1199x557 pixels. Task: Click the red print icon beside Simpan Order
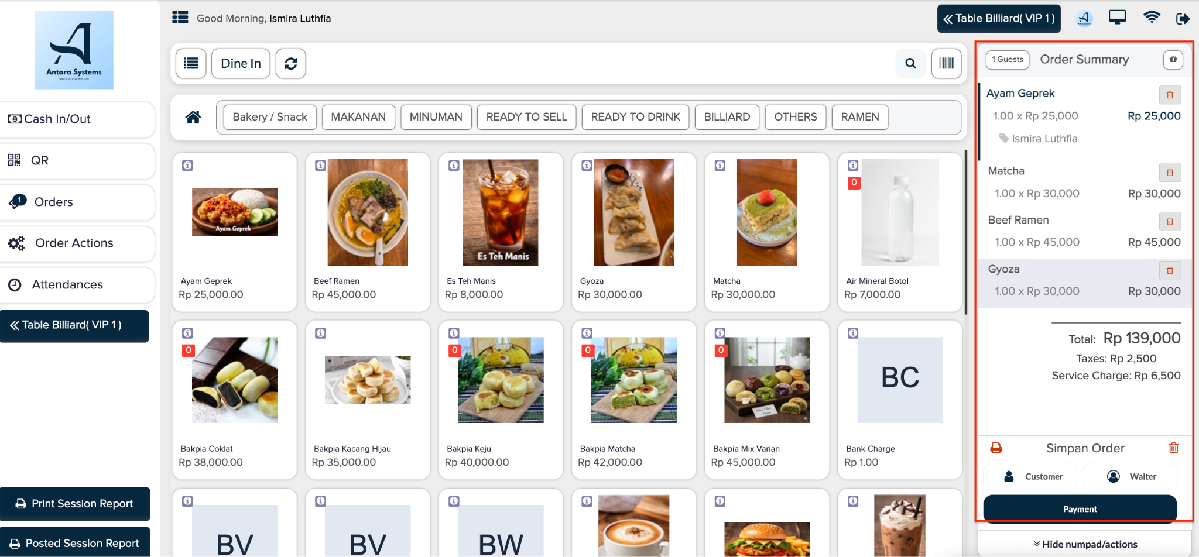pos(996,448)
